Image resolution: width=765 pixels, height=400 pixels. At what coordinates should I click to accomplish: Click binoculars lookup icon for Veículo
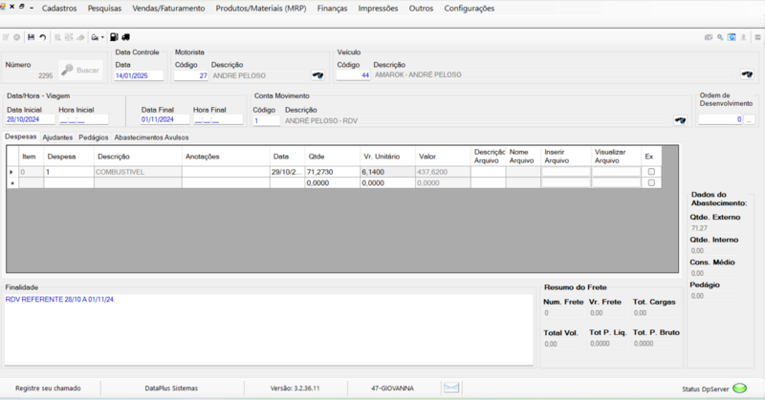[x=747, y=74]
